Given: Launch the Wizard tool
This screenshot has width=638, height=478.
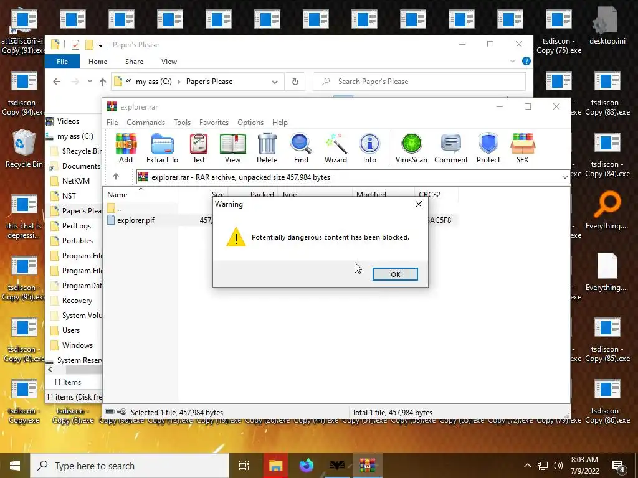Looking at the screenshot, I should pos(336,148).
